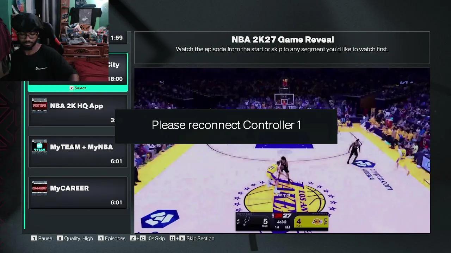Viewport: 451px width, 253px height.
Task: Click the Community thumbnail icon beside MyCAREER
Action: coord(39,188)
